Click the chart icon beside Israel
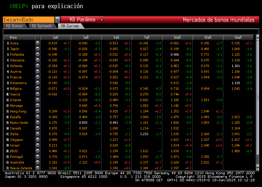 point(38,145)
